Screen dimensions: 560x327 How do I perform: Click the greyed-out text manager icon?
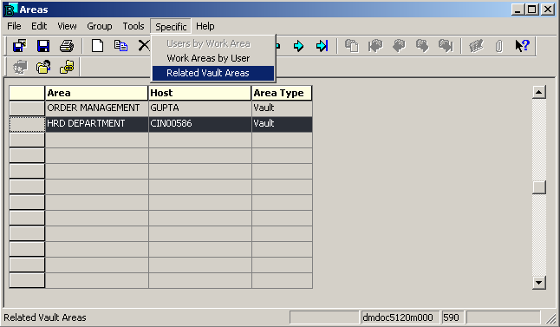(x=476, y=46)
